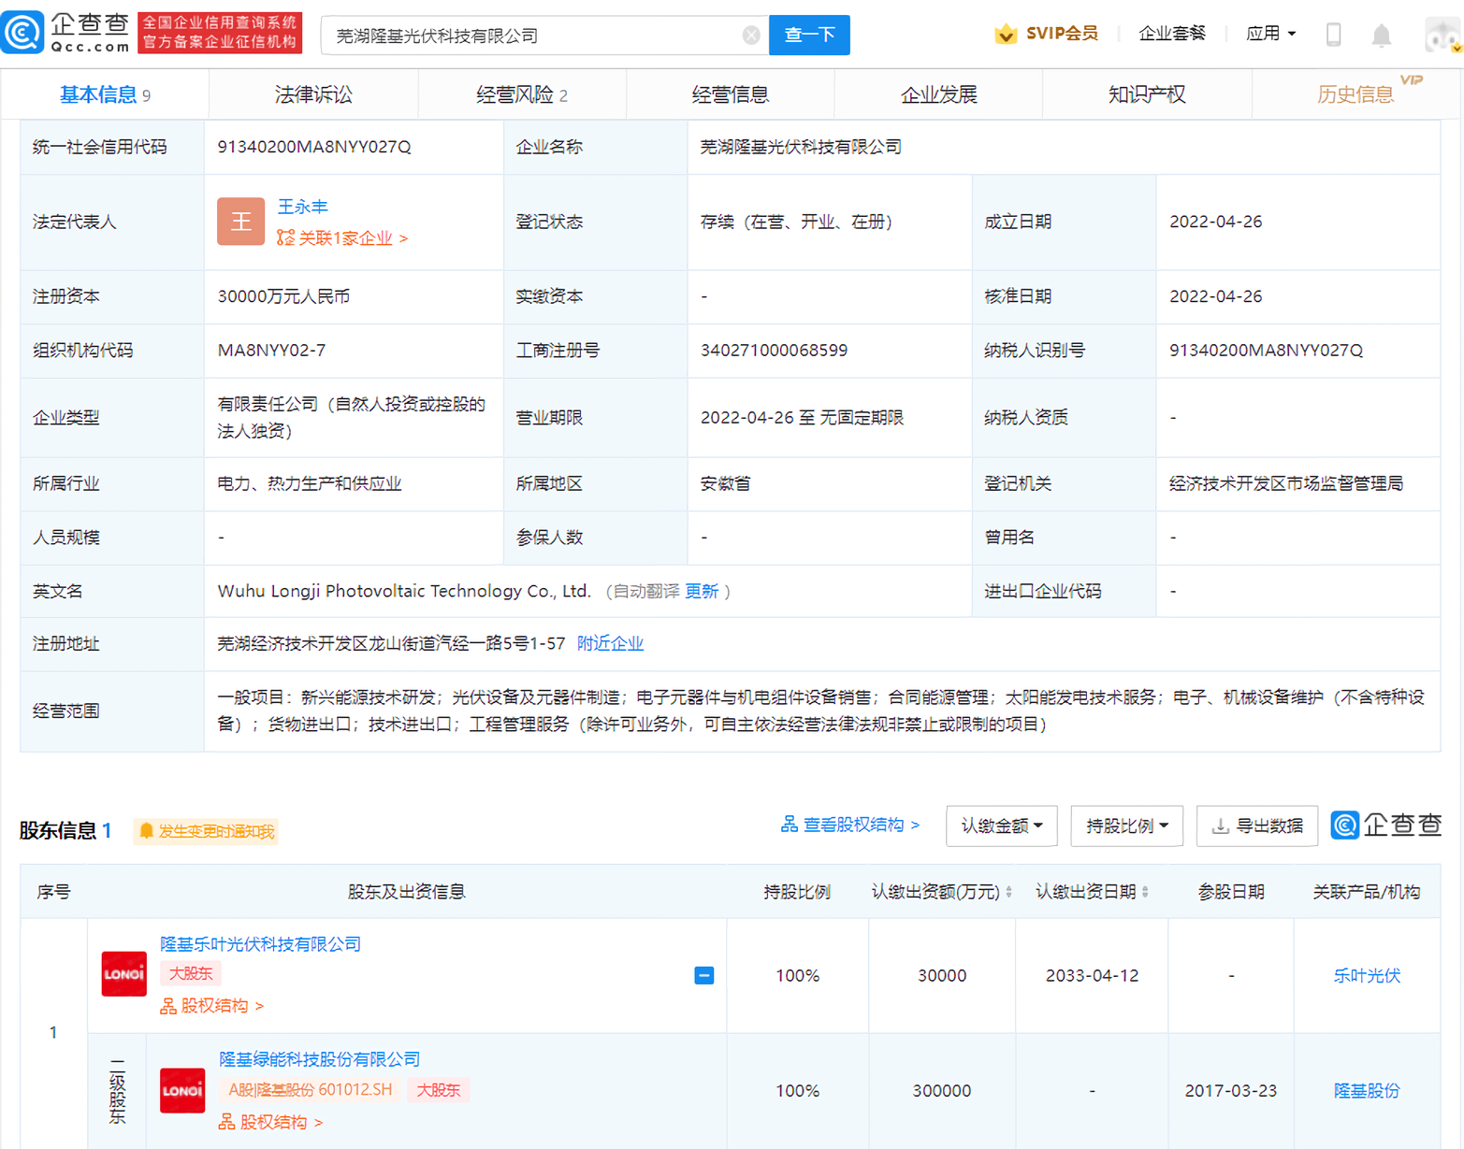1464x1149 pixels.
Task: Clear the search box with the X icon
Action: click(x=751, y=36)
